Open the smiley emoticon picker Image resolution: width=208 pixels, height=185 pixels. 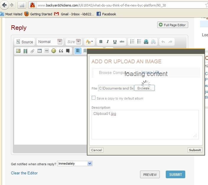click(x=53, y=51)
